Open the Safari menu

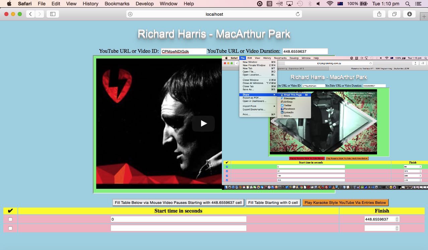tap(25, 4)
